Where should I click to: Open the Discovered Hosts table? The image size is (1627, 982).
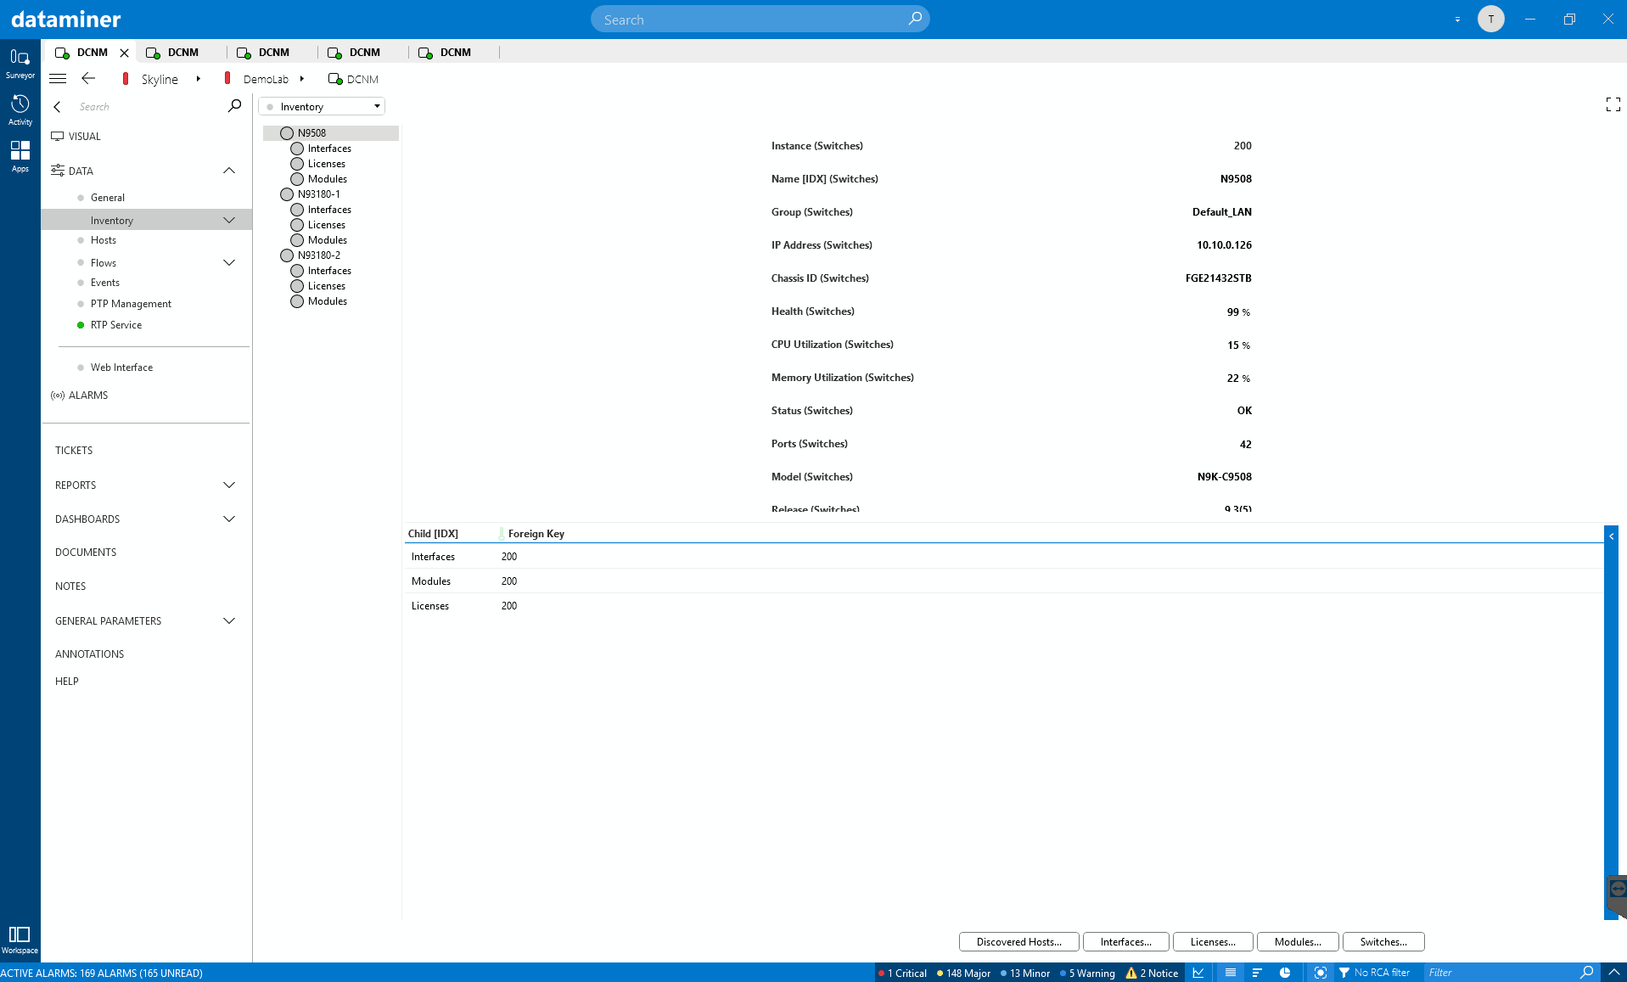pyautogui.click(x=1018, y=942)
